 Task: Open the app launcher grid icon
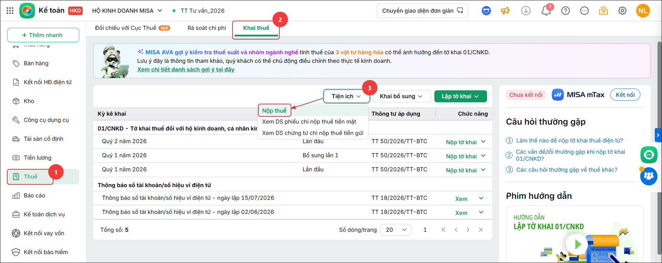10,11
